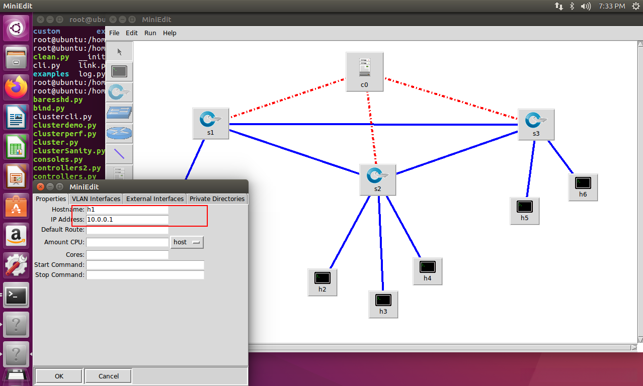Click the IP Address input field
The image size is (643, 386).
tap(127, 220)
